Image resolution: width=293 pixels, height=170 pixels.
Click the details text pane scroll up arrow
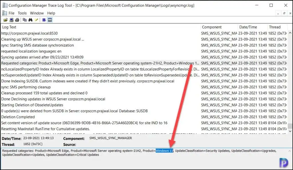point(290,151)
